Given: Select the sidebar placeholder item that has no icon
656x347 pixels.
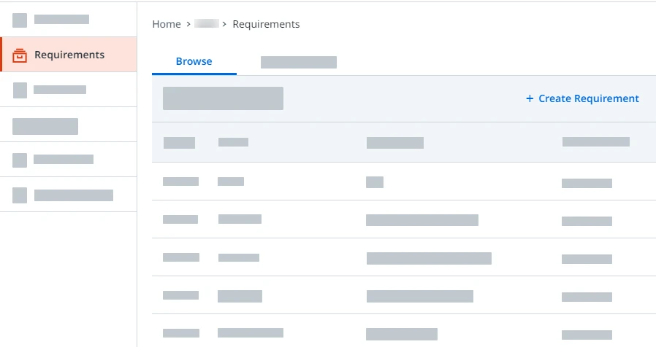Looking at the screenshot, I should coord(68,125).
